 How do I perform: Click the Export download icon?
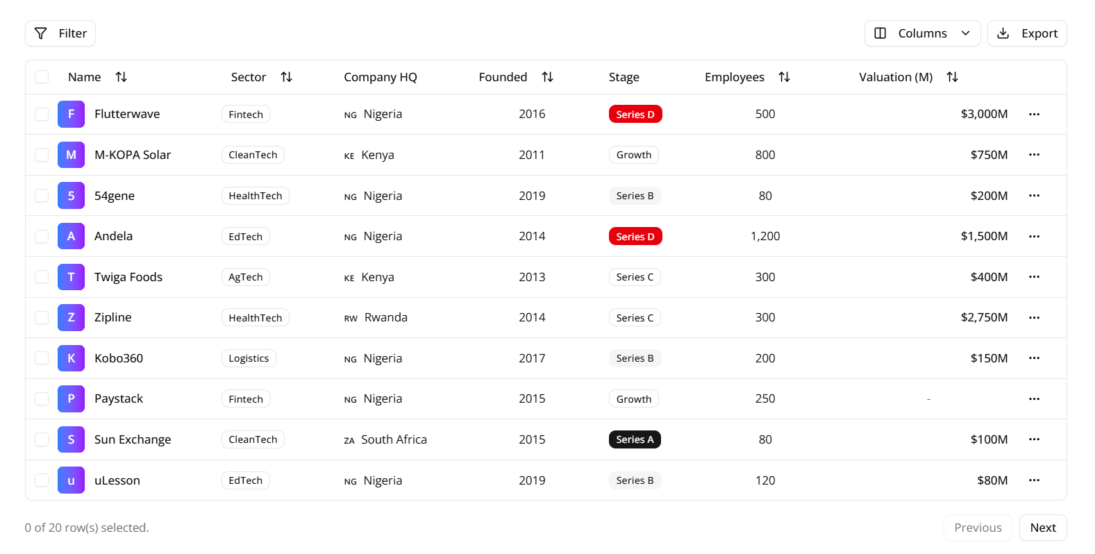pyautogui.click(x=1003, y=33)
